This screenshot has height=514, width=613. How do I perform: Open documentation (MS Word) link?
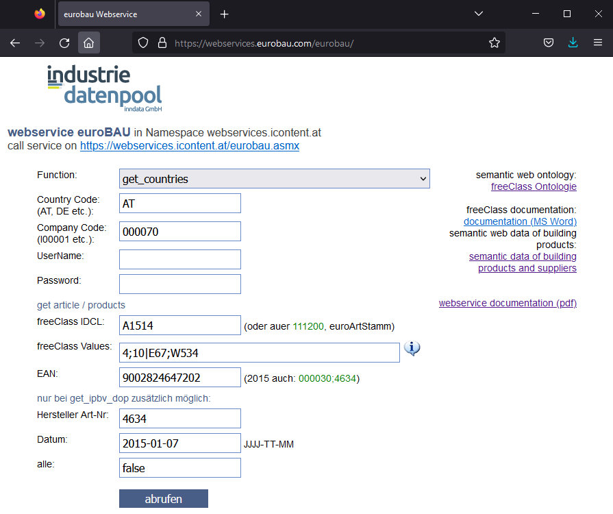[520, 221]
